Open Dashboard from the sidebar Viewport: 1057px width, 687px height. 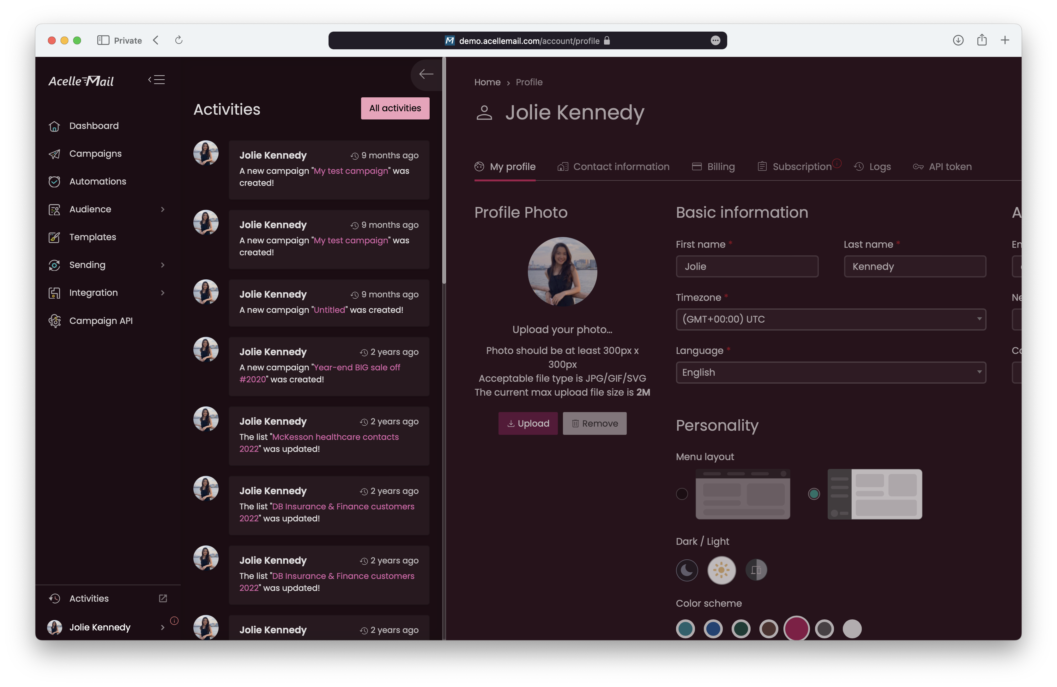94,126
